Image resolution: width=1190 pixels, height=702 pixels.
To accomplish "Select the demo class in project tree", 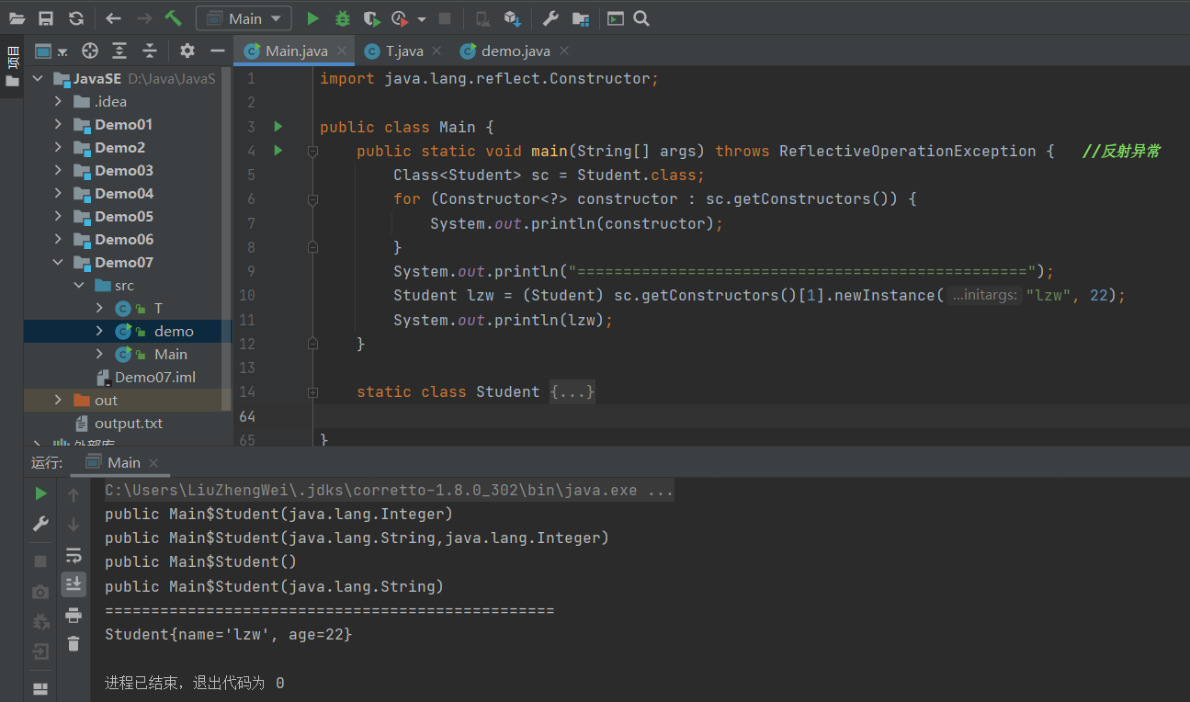I will (174, 332).
